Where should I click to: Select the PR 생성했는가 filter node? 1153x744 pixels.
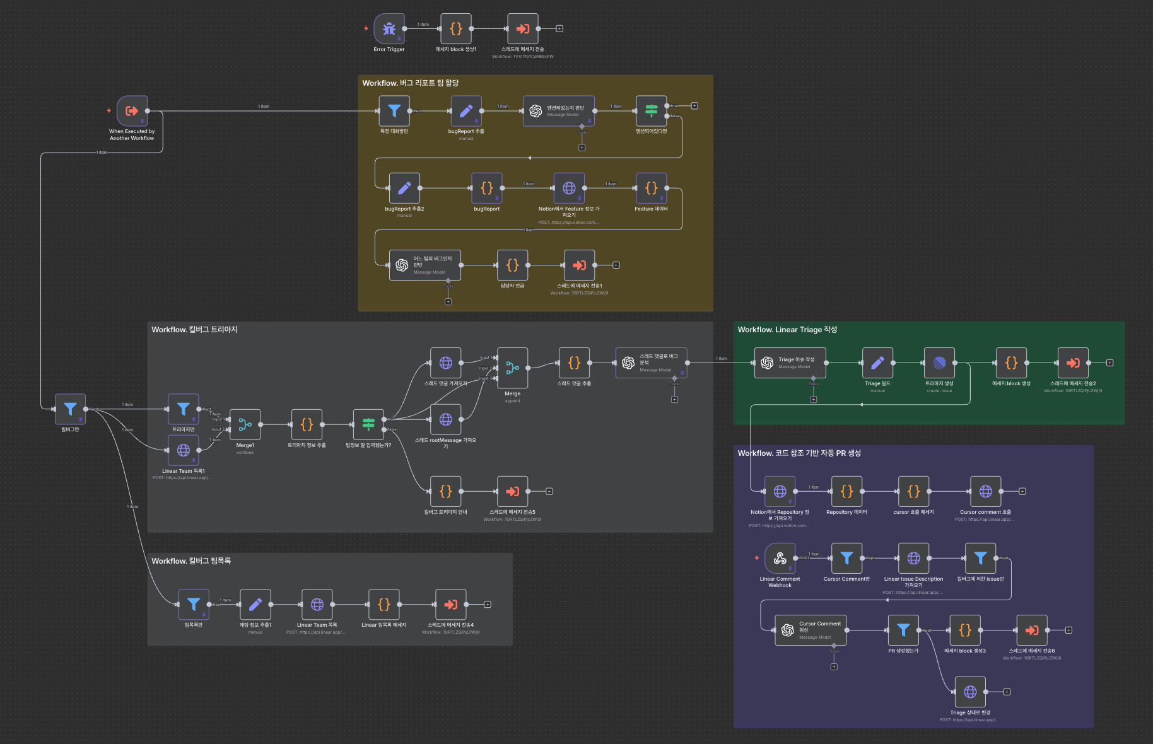pyautogui.click(x=904, y=631)
